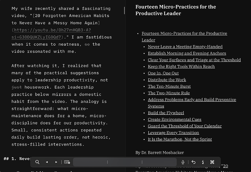The image size is (251, 172).
Task: Click the struck-through word "just" in editor
Action: pyautogui.click(x=16, y=87)
